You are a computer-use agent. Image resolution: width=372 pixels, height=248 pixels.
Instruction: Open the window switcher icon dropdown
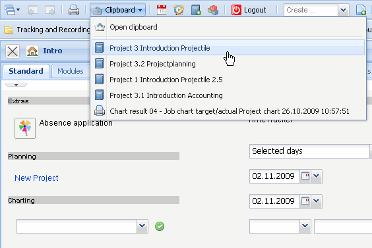coord(12,10)
